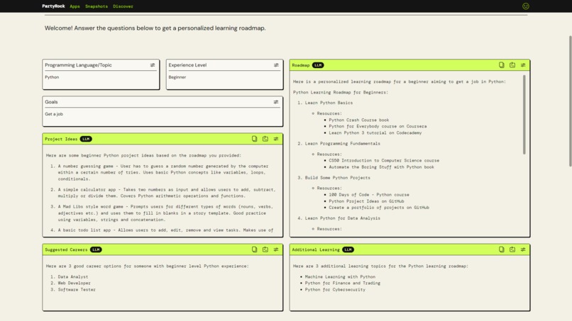Click the Mad Libs word game idea

pos(165,213)
